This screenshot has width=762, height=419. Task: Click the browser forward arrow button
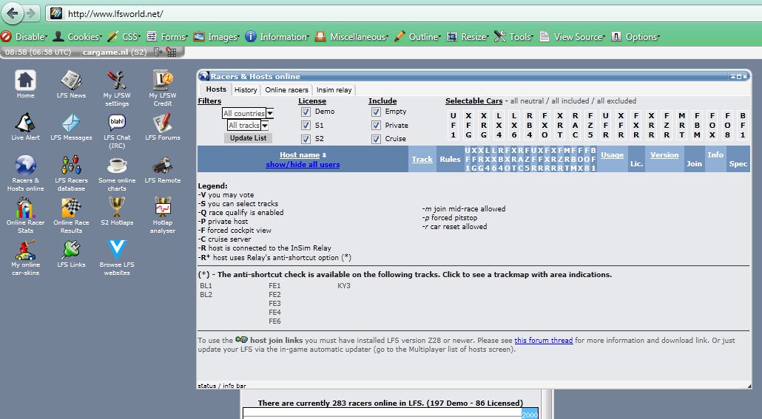click(30, 13)
